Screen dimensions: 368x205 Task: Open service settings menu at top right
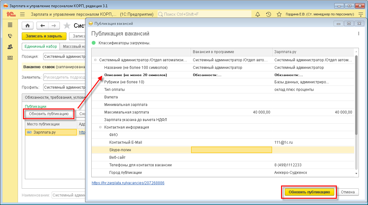pos(361,14)
